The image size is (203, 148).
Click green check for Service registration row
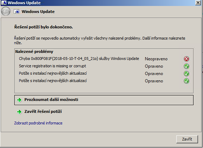[186, 66]
